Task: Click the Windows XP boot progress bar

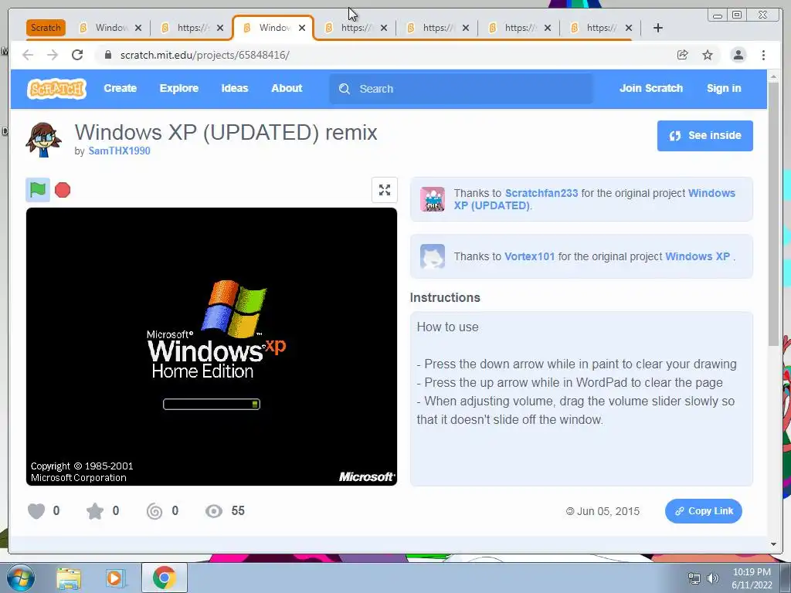Action: point(212,404)
